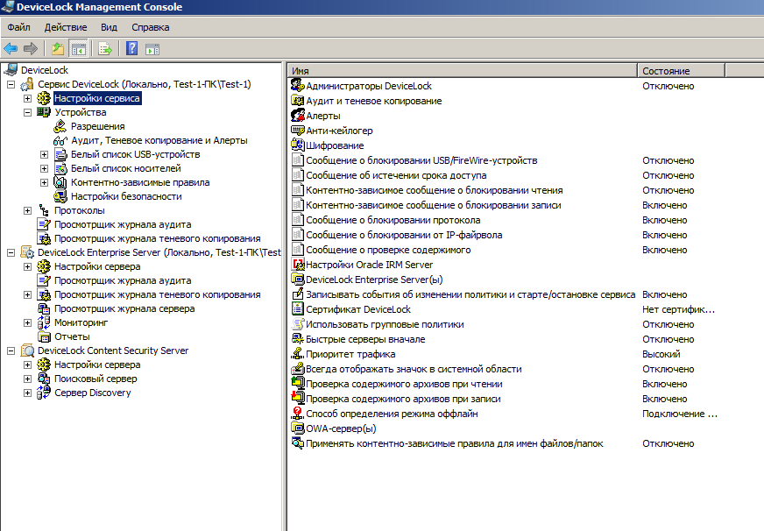Image resolution: width=764 pixels, height=531 pixels.
Task: Click the Шифрование row icon
Action: coord(297,145)
